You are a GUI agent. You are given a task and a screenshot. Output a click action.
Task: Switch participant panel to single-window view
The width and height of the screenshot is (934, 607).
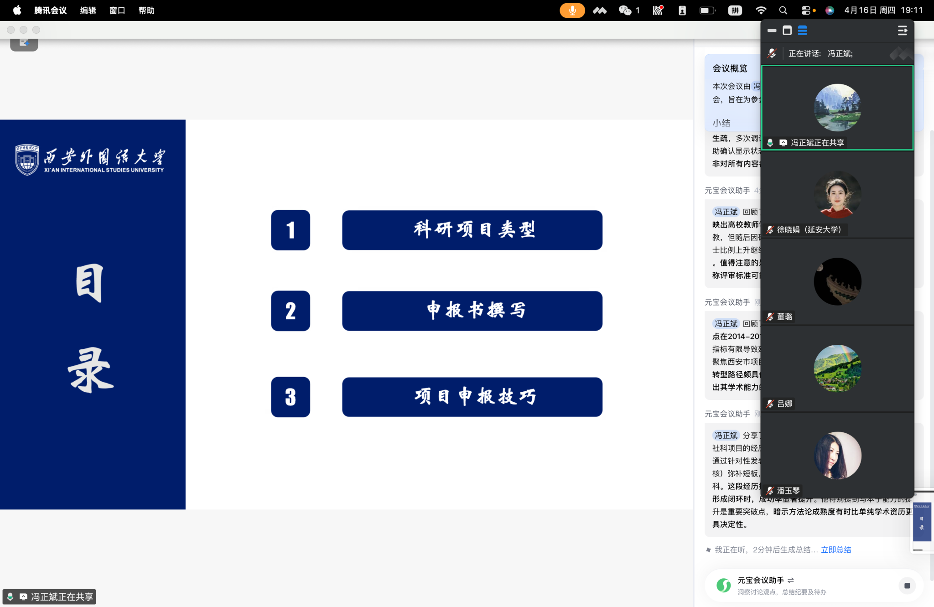787,31
